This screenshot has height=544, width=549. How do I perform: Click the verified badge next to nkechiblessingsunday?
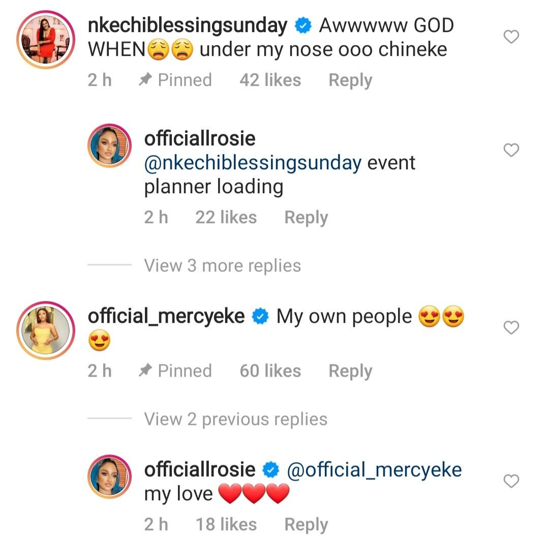tap(303, 26)
